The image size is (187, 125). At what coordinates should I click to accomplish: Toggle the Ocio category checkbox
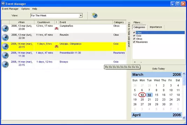134,36
